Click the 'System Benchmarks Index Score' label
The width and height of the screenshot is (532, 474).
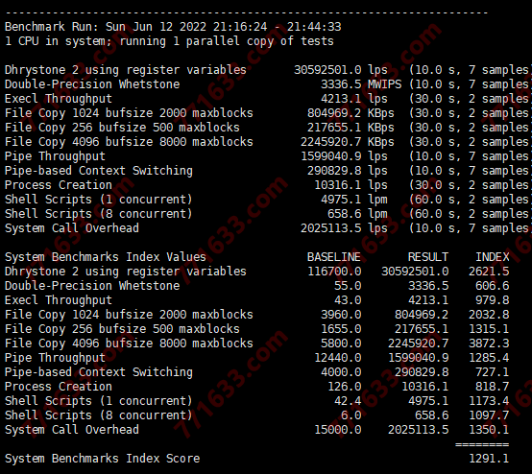click(102, 459)
